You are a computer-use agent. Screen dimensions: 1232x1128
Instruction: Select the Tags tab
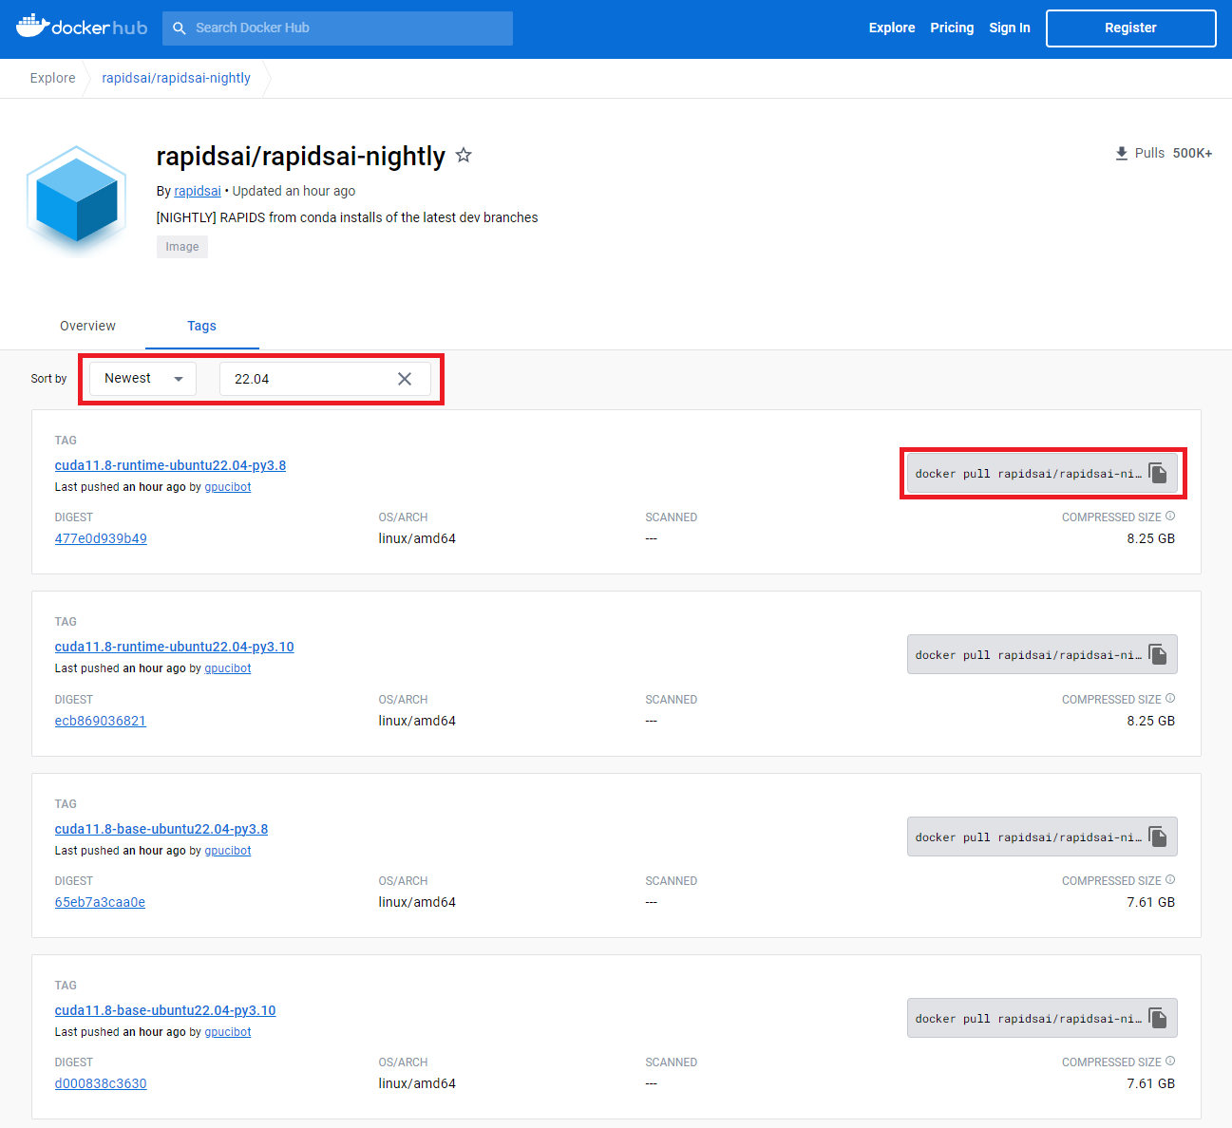click(201, 326)
